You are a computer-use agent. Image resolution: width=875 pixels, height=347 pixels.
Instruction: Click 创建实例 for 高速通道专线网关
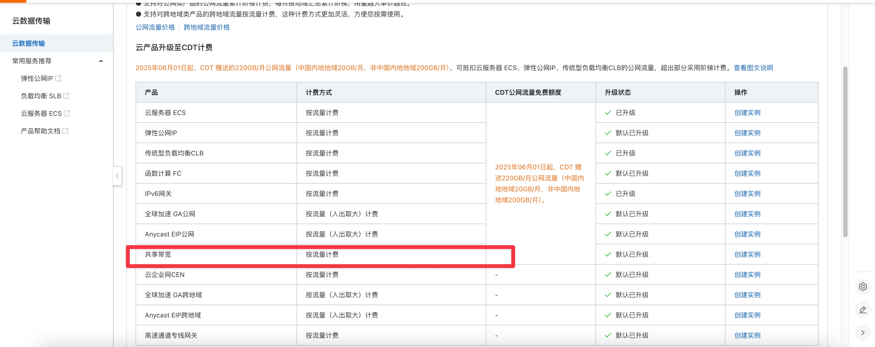(x=747, y=336)
